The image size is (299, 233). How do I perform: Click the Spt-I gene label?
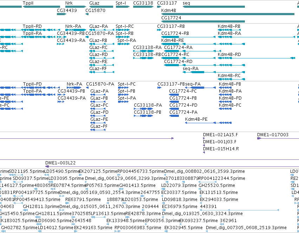(x=121, y=3)
